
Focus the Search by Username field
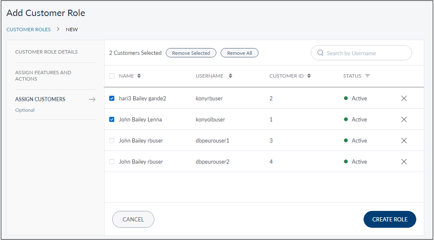tap(366, 53)
